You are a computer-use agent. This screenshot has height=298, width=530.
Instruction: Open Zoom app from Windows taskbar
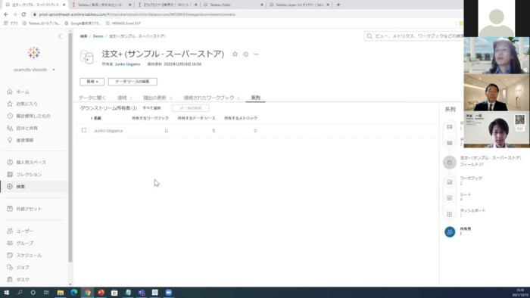coord(168,293)
